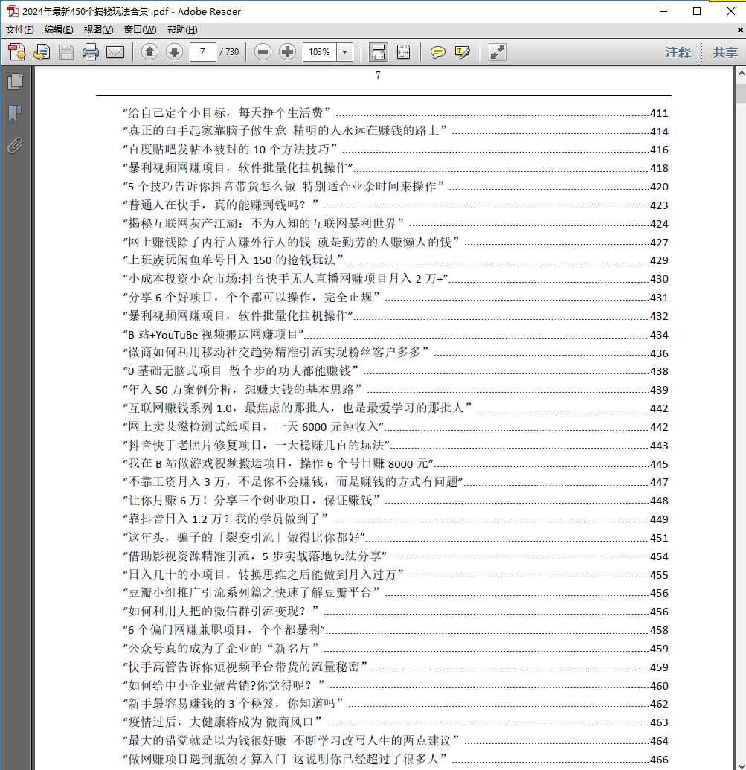Switch to read mode with the expand-arrows icon

(497, 52)
